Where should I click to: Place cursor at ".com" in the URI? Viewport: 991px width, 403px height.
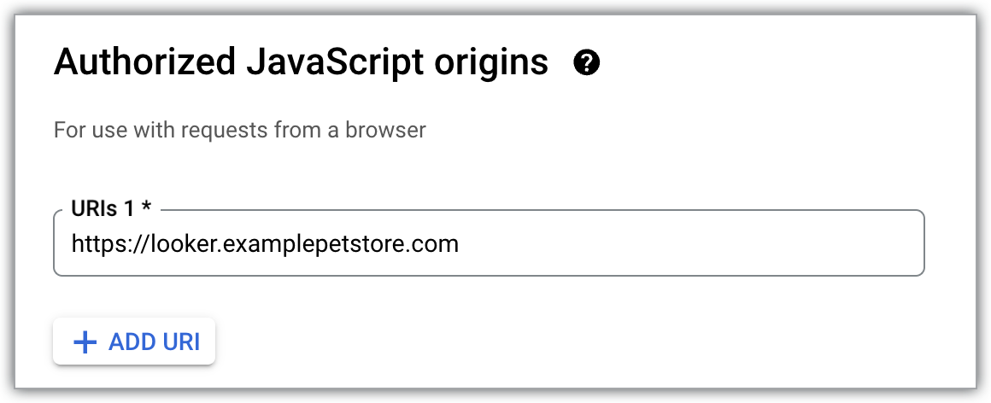click(439, 244)
